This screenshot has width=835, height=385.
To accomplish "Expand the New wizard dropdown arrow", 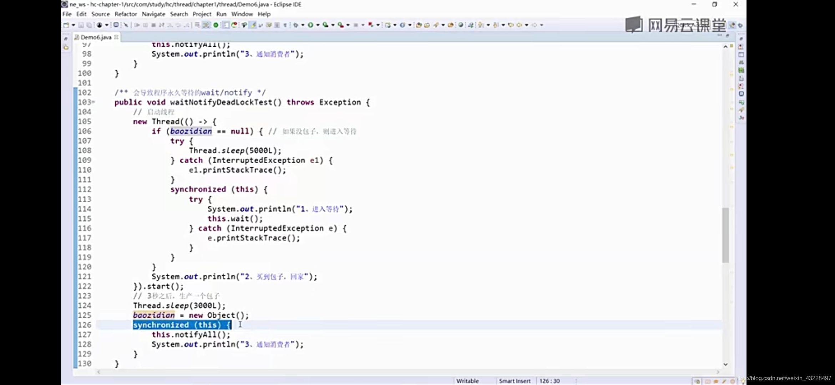I will (73, 25).
